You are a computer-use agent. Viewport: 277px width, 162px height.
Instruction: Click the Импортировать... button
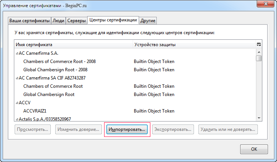tap(127, 129)
